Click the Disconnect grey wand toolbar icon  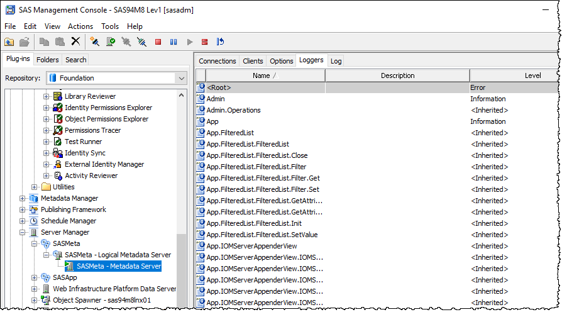coord(126,42)
